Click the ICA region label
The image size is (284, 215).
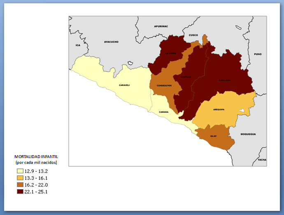click(x=78, y=45)
